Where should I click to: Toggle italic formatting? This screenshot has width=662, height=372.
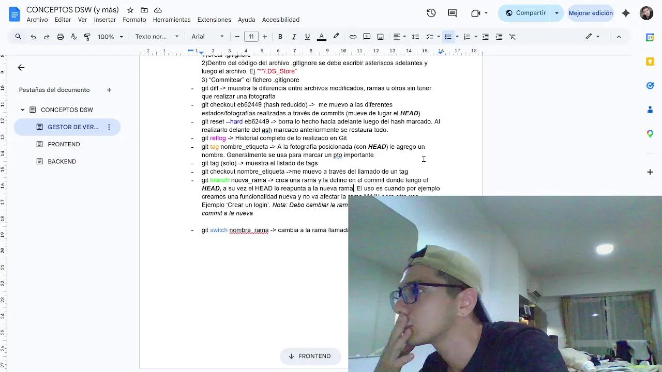click(x=294, y=37)
